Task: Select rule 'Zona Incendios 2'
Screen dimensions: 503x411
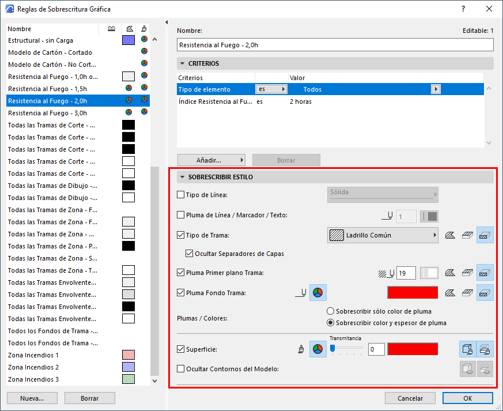Action: point(78,367)
